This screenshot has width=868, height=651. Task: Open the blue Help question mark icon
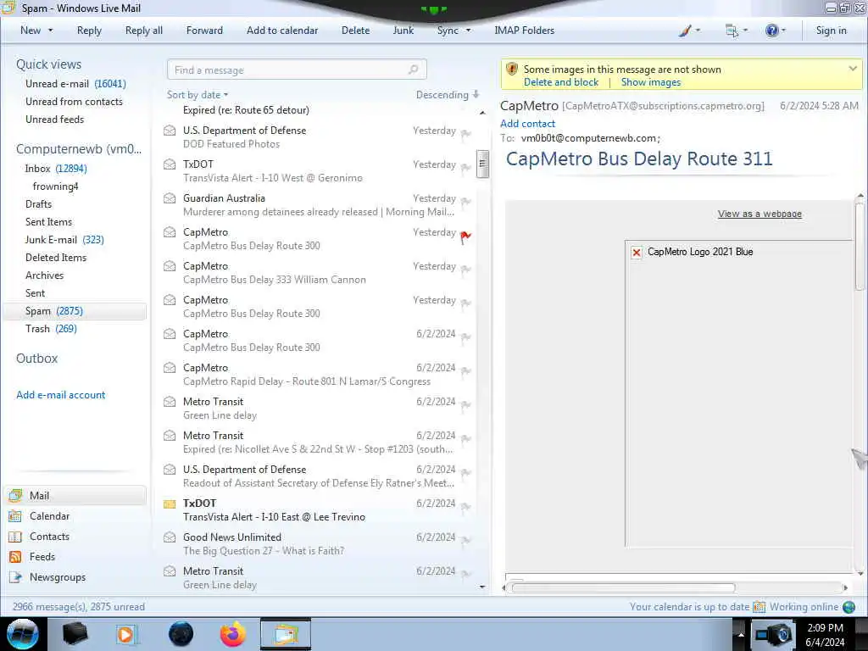pyautogui.click(x=771, y=31)
